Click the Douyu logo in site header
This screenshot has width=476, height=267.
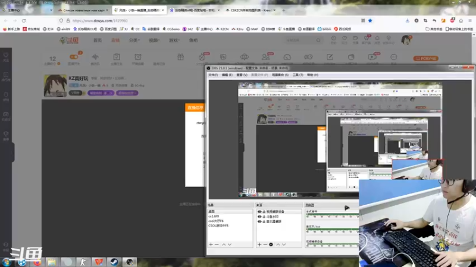pyautogui.click(x=69, y=40)
